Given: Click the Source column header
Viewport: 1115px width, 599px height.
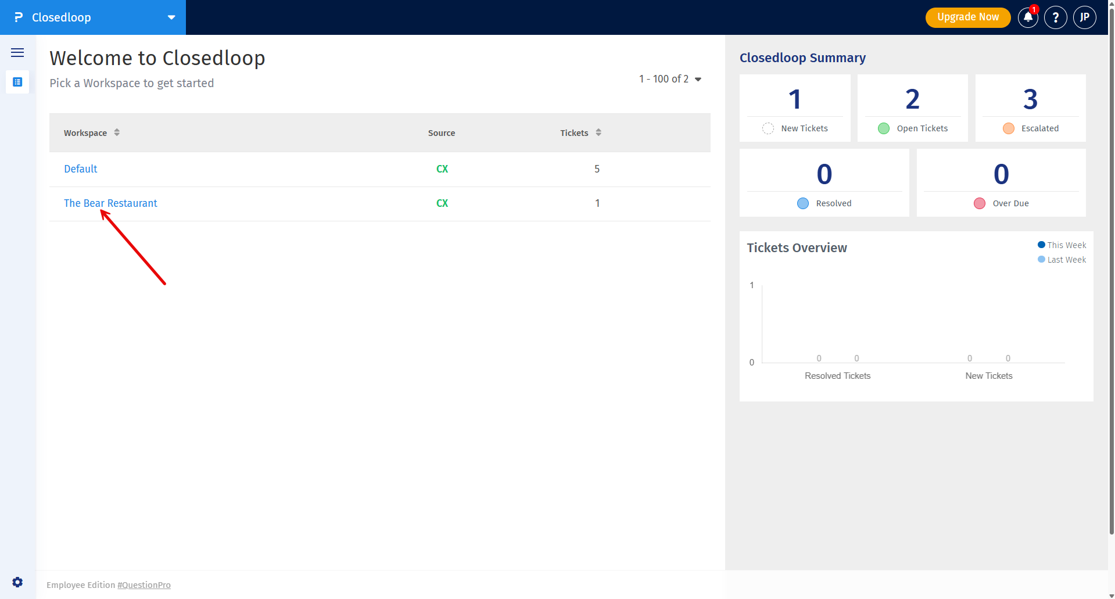Looking at the screenshot, I should point(441,132).
